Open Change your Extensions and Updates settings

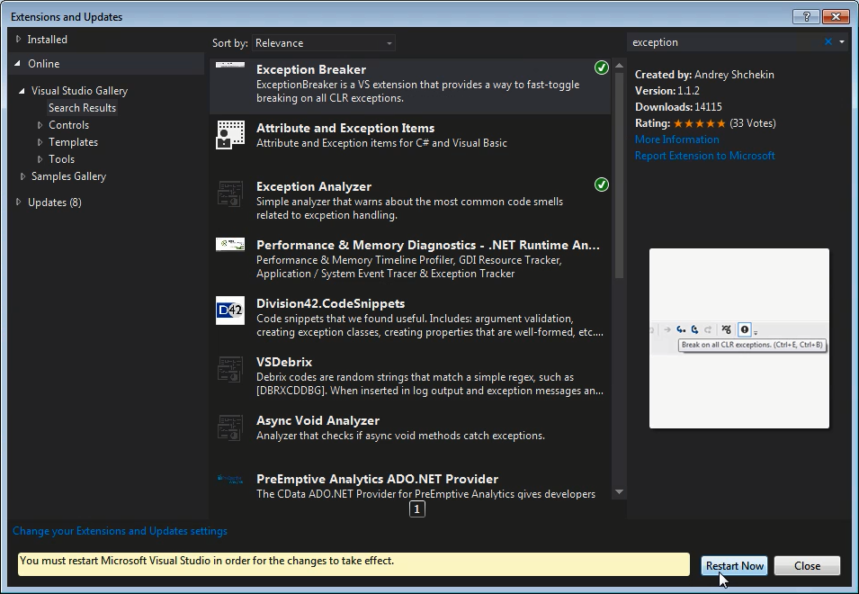tap(120, 531)
